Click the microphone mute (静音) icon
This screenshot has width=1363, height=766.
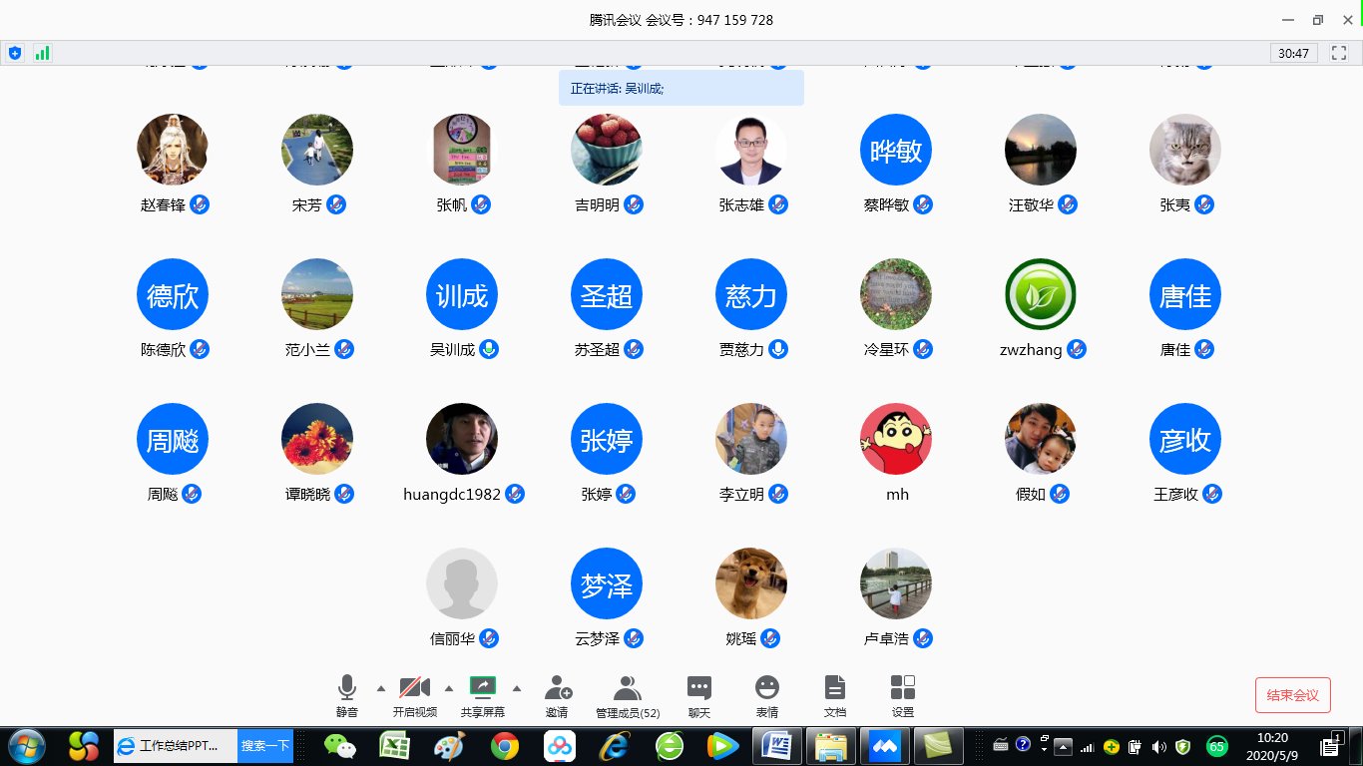tap(347, 688)
